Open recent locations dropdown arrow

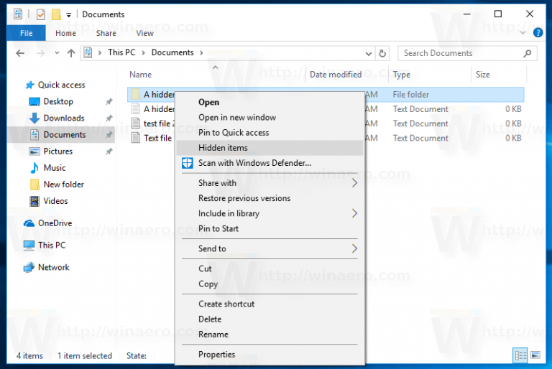click(57, 53)
